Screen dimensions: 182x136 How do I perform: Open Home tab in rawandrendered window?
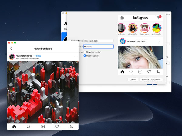[14, 127]
